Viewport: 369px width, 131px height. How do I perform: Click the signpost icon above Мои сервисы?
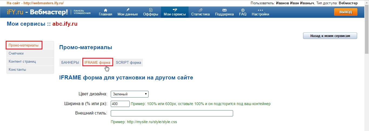(x=175, y=10)
